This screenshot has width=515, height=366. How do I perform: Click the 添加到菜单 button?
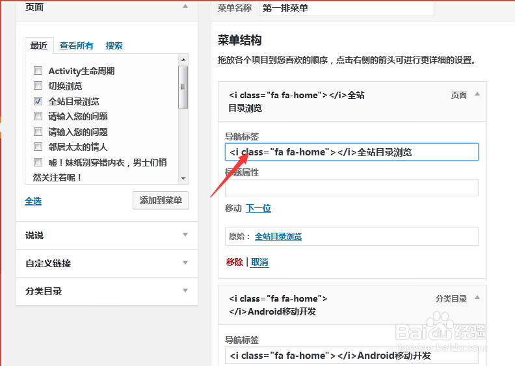pyautogui.click(x=161, y=200)
